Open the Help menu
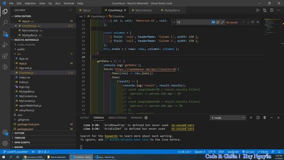This screenshot has width=284, height=160. click(80, 3)
